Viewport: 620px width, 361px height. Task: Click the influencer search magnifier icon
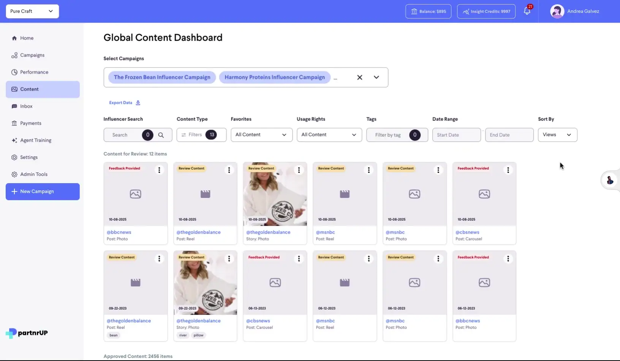[x=161, y=135]
